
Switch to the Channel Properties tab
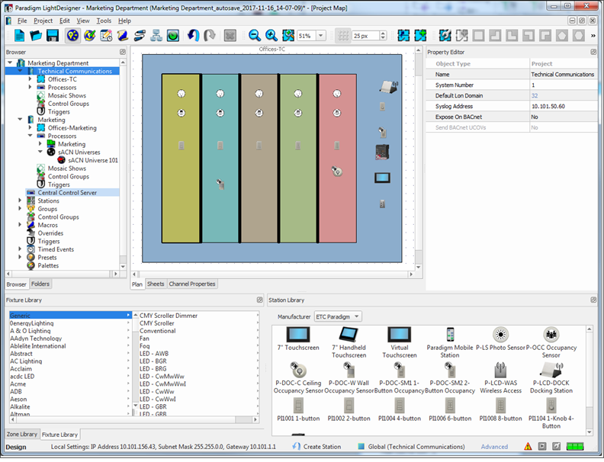192,284
